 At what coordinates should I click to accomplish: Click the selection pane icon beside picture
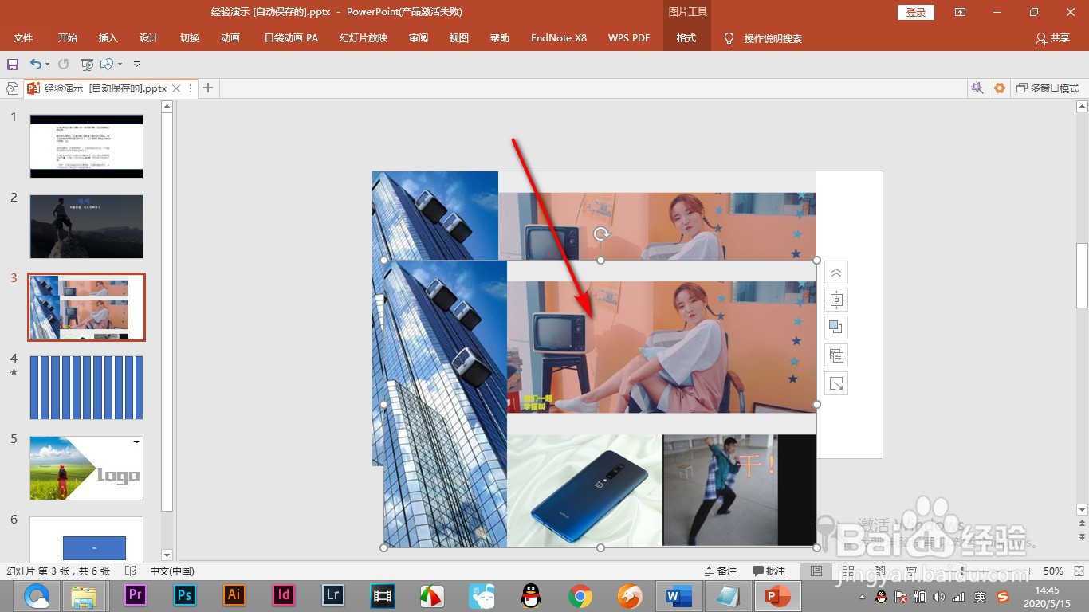point(835,355)
